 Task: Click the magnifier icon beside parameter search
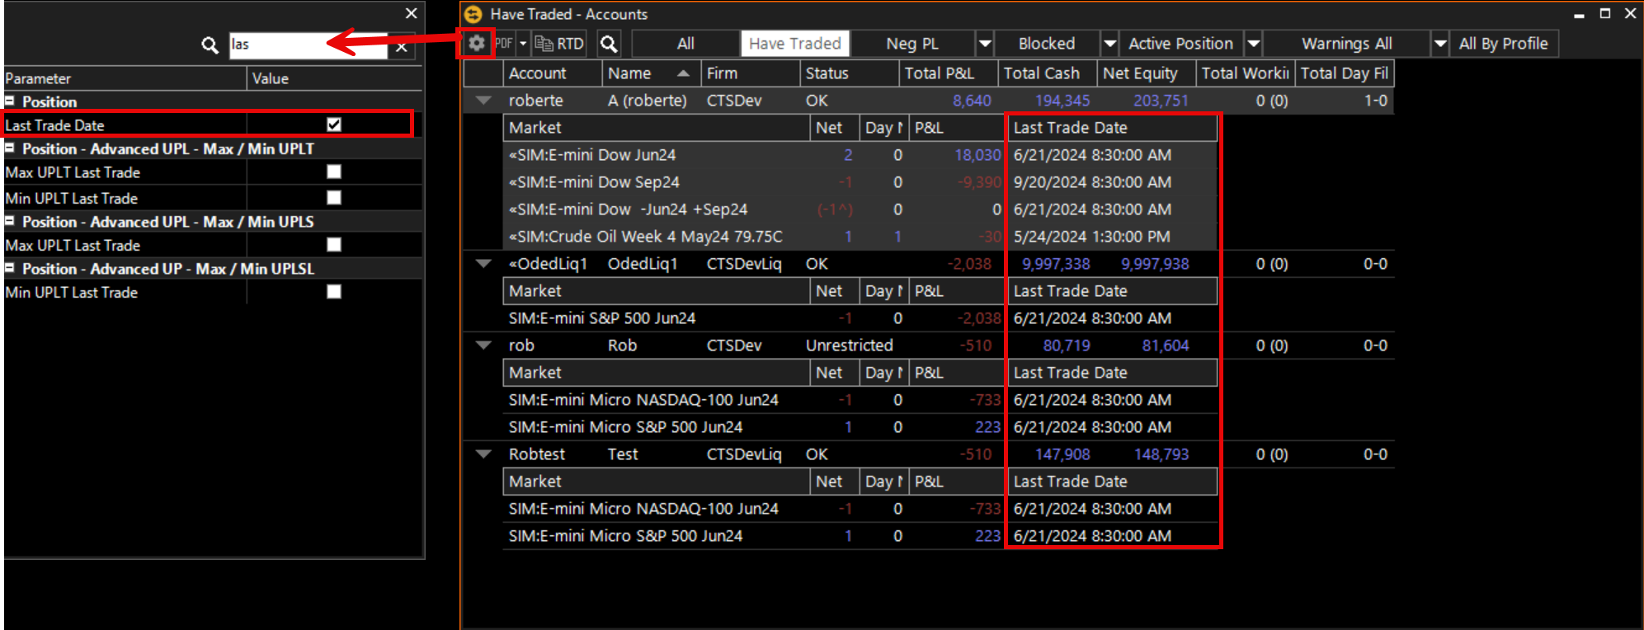coord(210,45)
